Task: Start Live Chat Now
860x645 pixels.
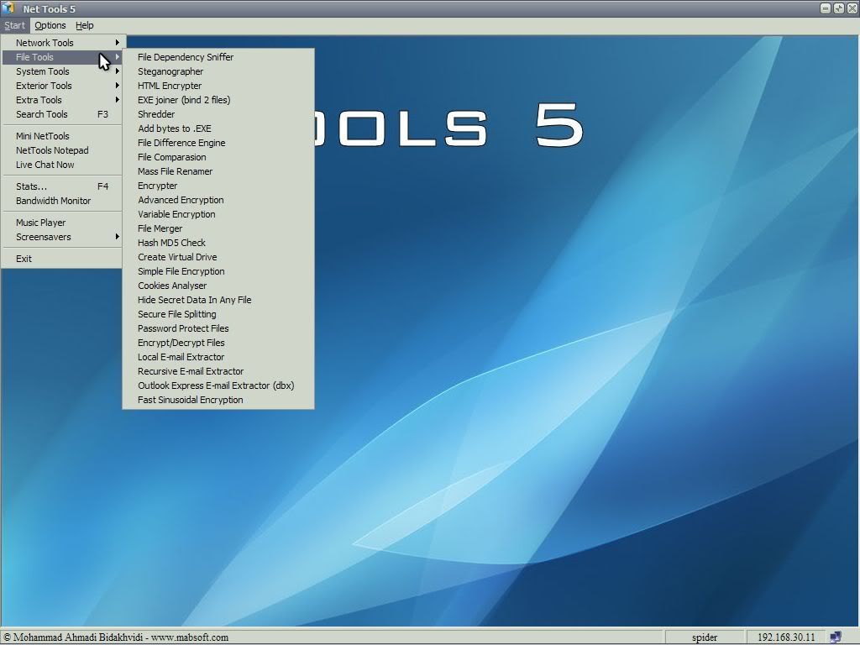Action: pyautogui.click(x=62, y=165)
